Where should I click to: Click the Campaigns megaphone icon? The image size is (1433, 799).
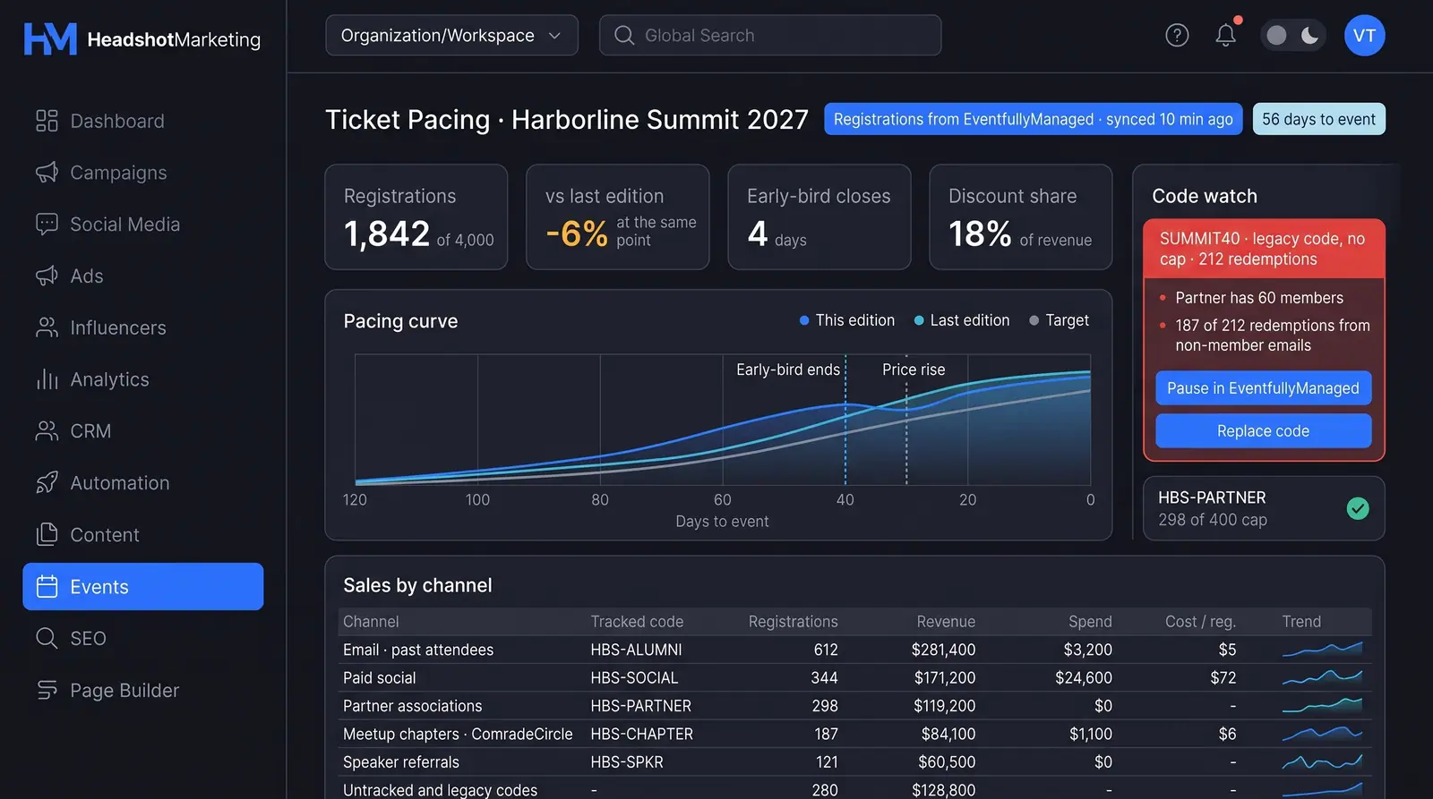(x=47, y=173)
